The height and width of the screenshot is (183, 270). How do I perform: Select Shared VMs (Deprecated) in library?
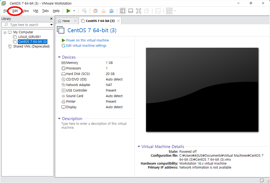coord(31,46)
